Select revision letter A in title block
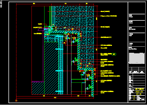 point(134,99)
